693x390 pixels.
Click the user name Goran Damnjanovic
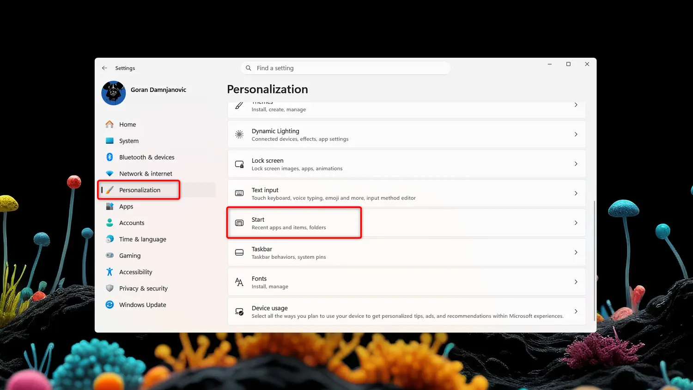click(x=158, y=90)
